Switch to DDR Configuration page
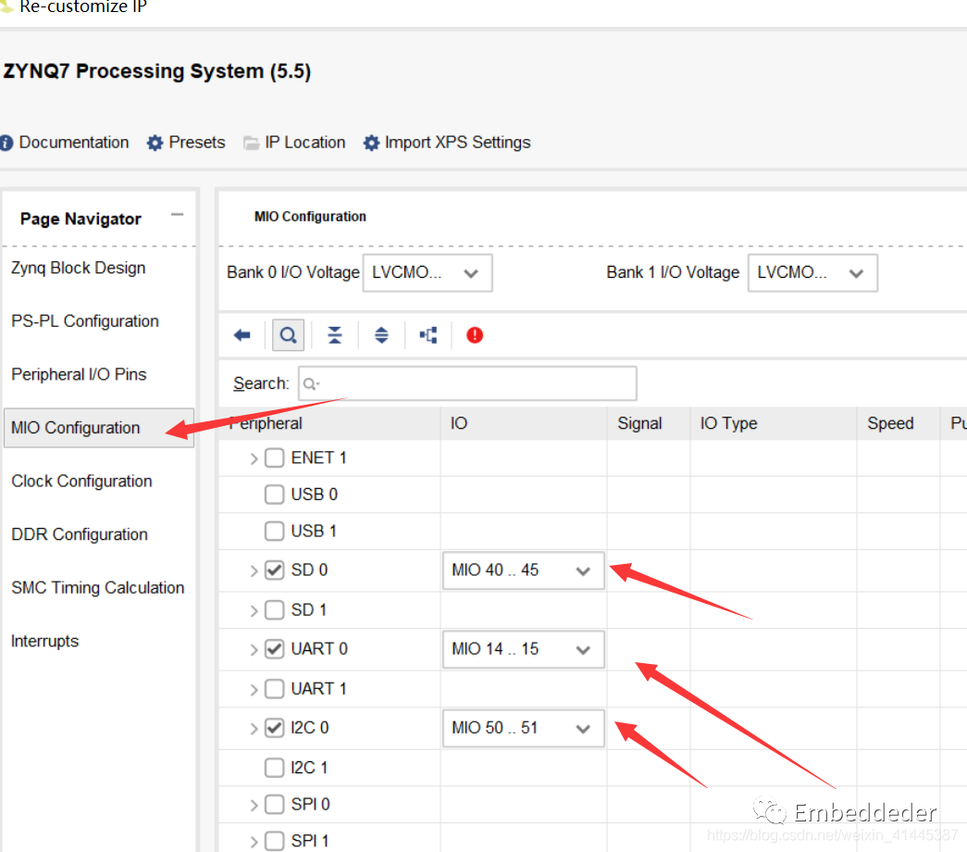The image size is (967, 852). point(80,534)
